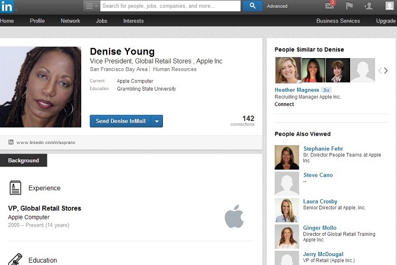
Task: Open the Profile menu
Action: tap(37, 21)
